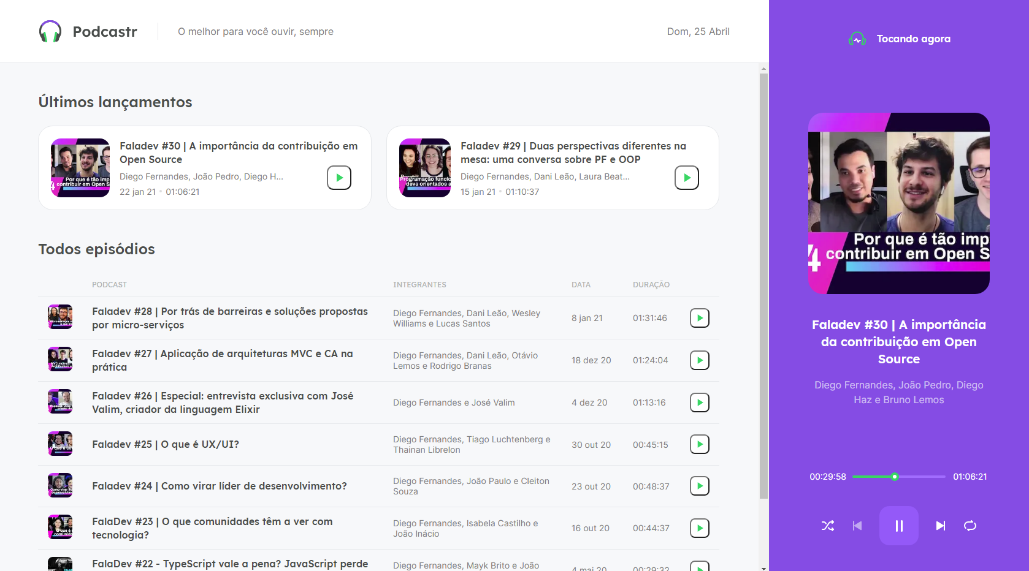Click the Faladev #26 row thumbnail
Viewport: 1029px width, 571px height.
(x=60, y=401)
